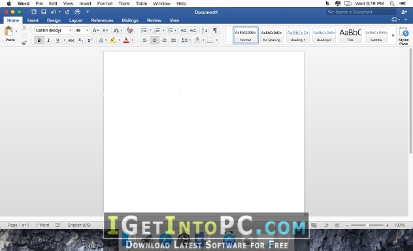This screenshot has height=251, width=413.
Task: Apply the Heading 1 style
Action: coord(297,35)
